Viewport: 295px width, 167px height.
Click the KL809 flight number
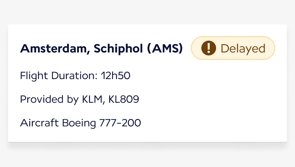click(x=124, y=99)
